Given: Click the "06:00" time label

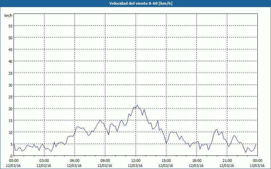Looking at the screenshot, I should pos(75,161).
